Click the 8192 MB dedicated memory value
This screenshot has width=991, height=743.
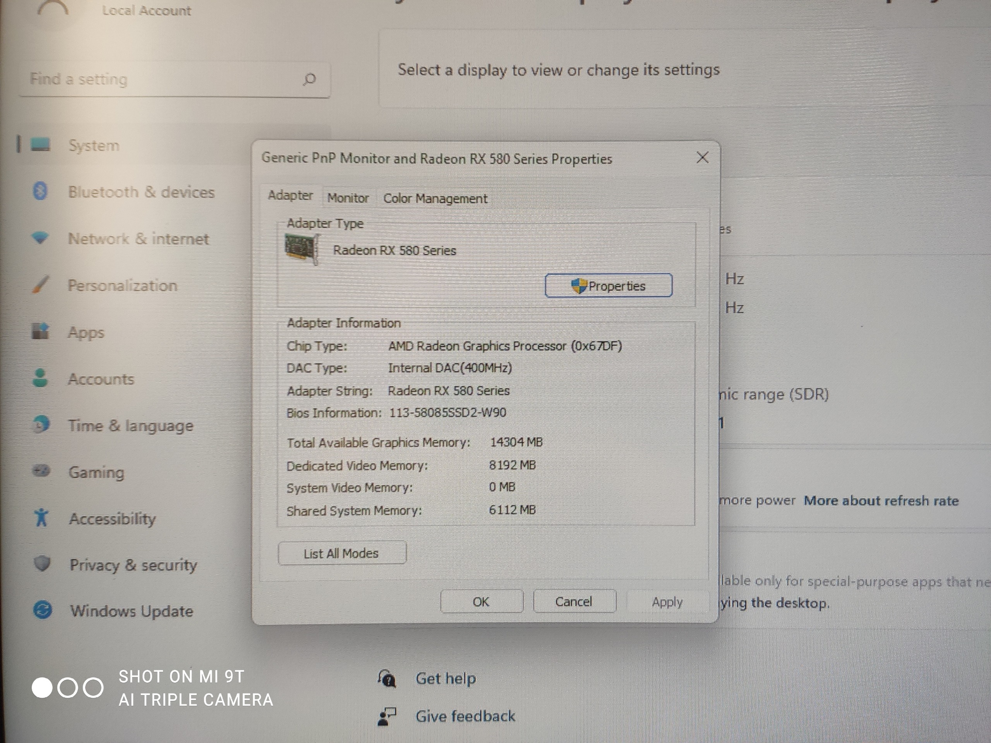513,465
